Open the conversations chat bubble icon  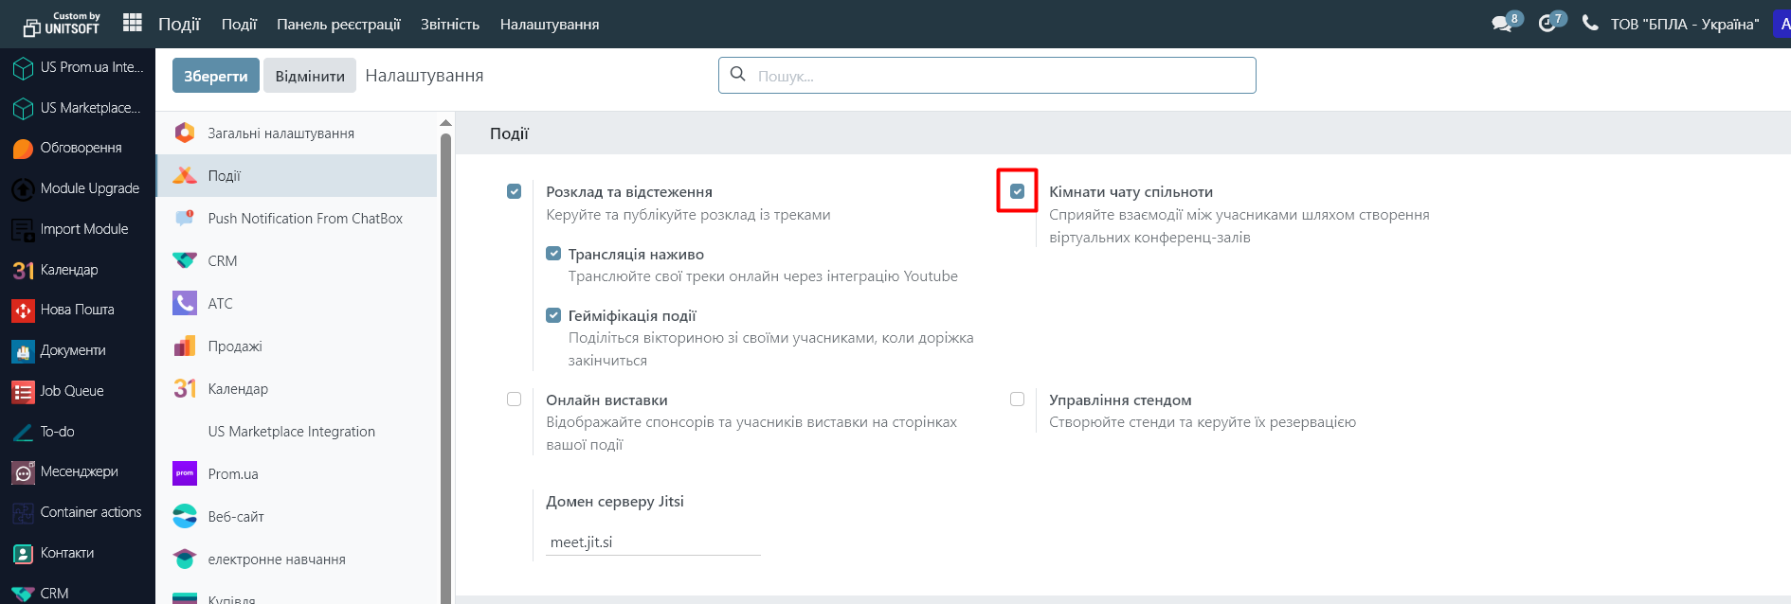click(1501, 24)
